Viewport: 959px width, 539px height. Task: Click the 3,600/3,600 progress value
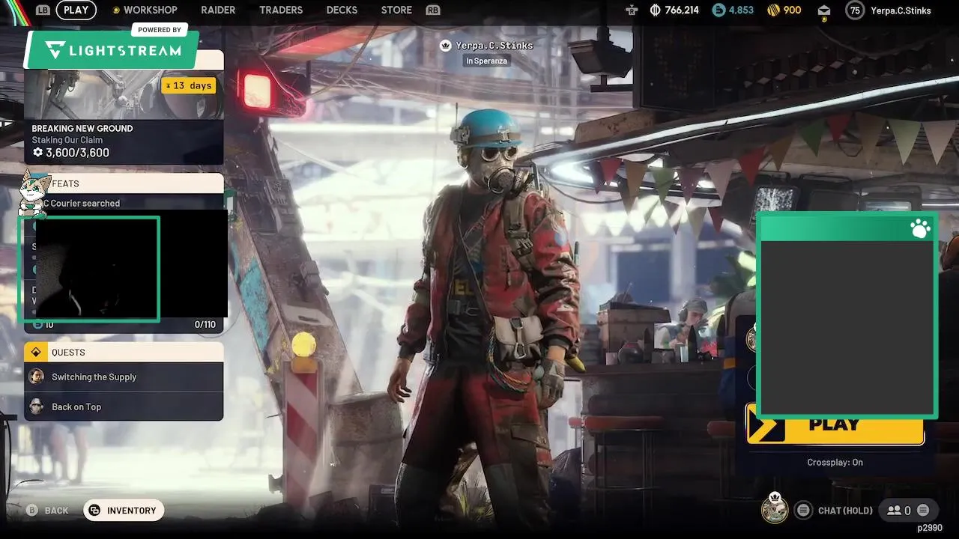(77, 153)
